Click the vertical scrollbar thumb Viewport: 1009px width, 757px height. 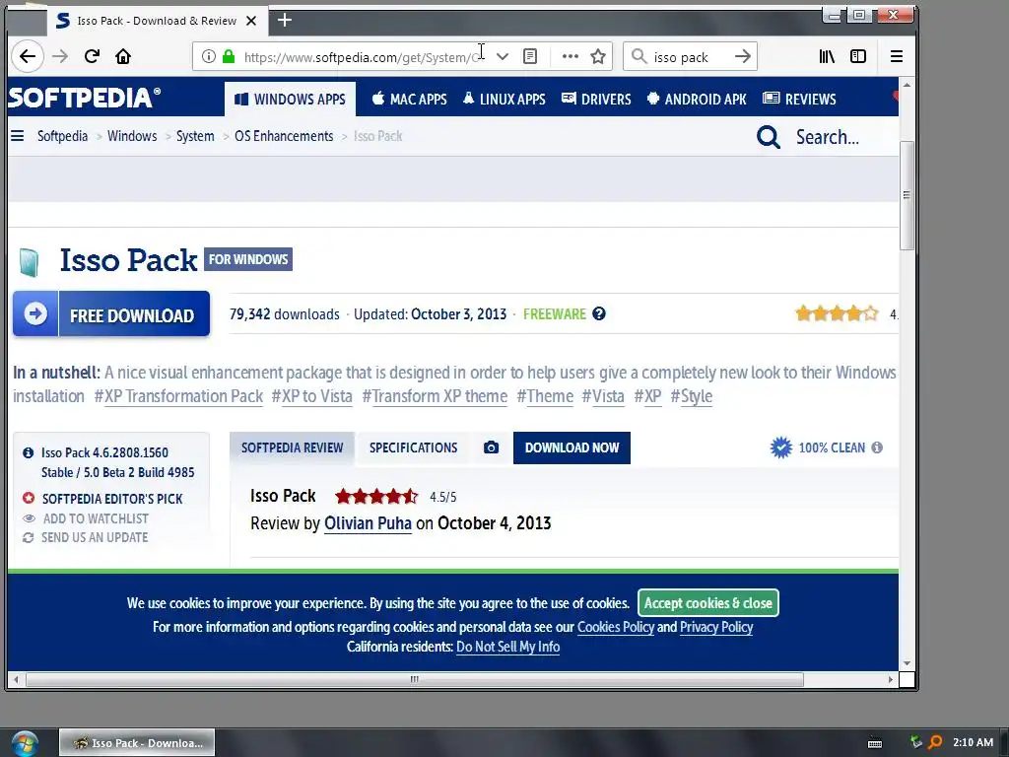tap(907, 195)
